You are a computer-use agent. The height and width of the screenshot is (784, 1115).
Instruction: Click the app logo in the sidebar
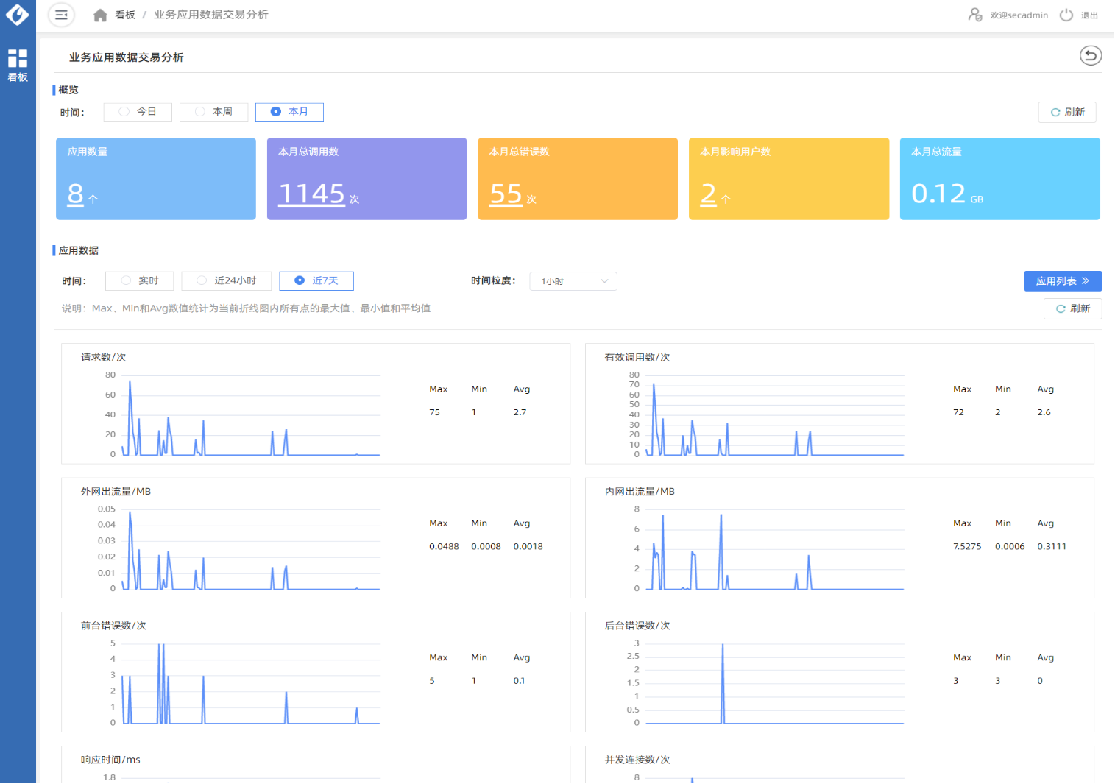18,14
